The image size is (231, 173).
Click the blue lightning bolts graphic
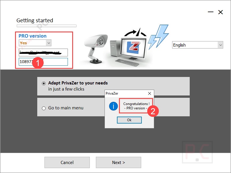tap(158, 37)
